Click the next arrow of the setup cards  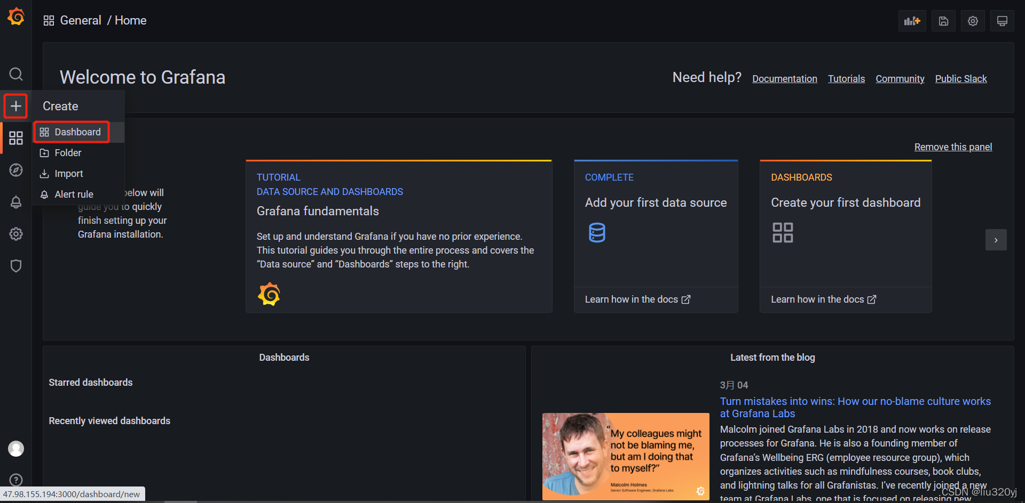pyautogui.click(x=996, y=240)
